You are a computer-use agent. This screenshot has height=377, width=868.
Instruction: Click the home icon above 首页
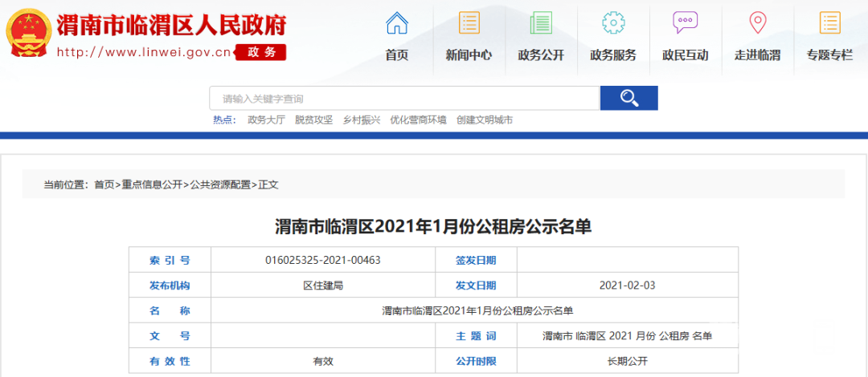pos(397,23)
